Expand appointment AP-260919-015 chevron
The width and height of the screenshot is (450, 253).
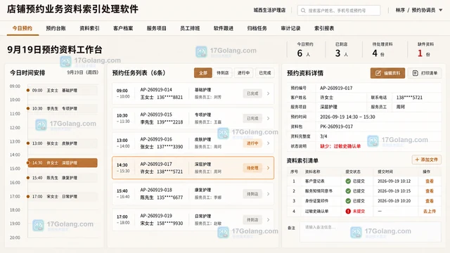pos(268,118)
